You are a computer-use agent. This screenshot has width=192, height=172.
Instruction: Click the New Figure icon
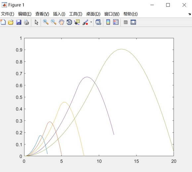point(3,22)
